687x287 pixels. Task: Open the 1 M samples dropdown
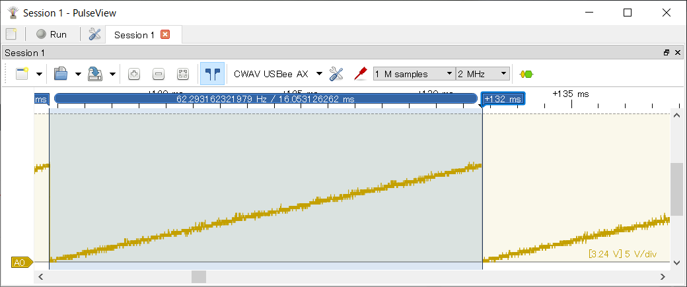[x=414, y=74]
